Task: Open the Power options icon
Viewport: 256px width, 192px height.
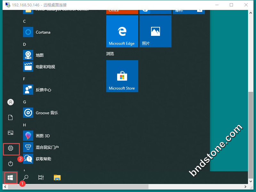Action: point(11,164)
